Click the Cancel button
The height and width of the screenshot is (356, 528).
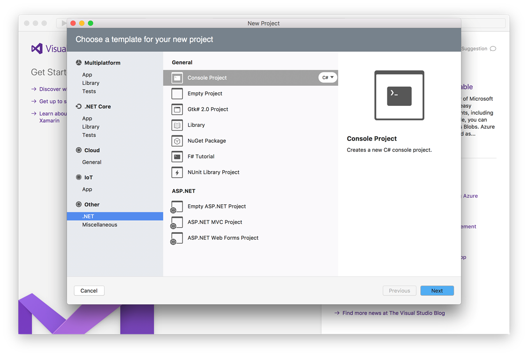(89, 291)
